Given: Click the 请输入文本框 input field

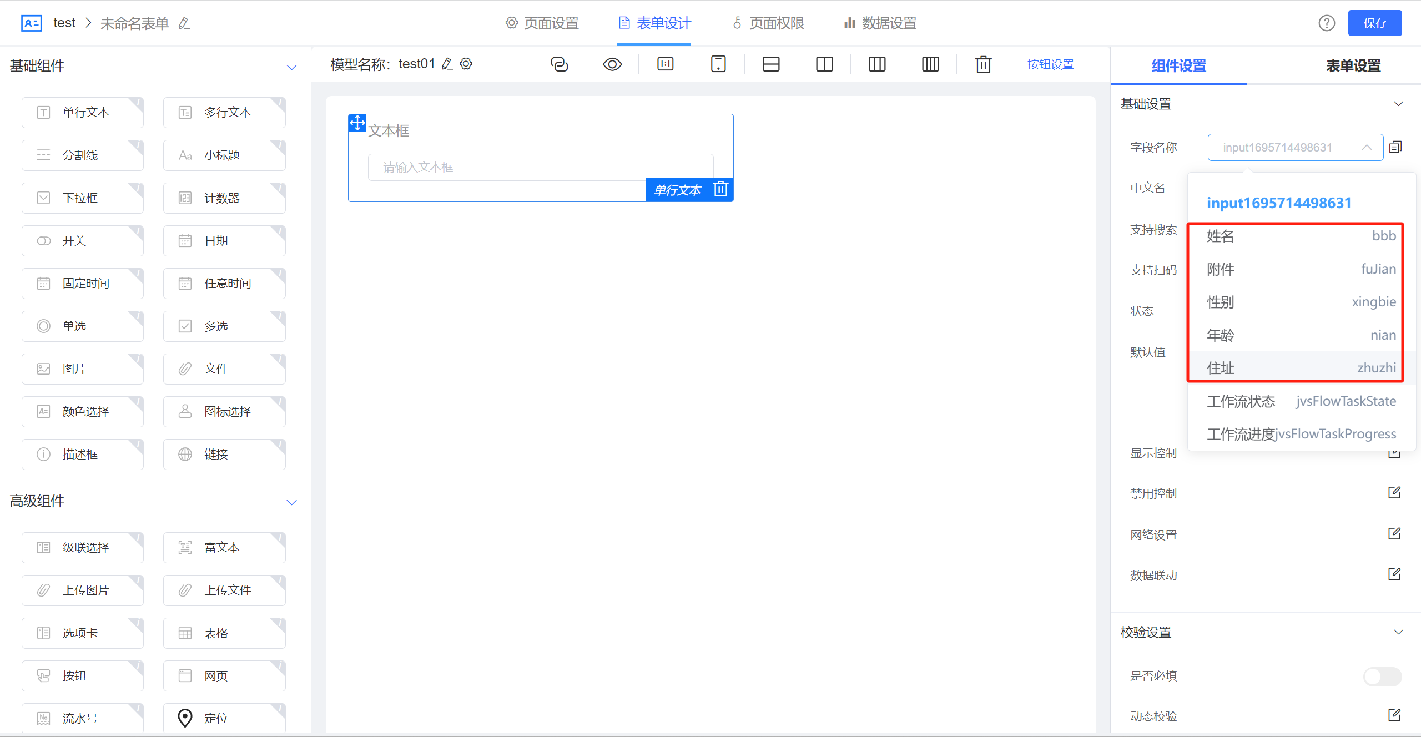Looking at the screenshot, I should point(541,167).
